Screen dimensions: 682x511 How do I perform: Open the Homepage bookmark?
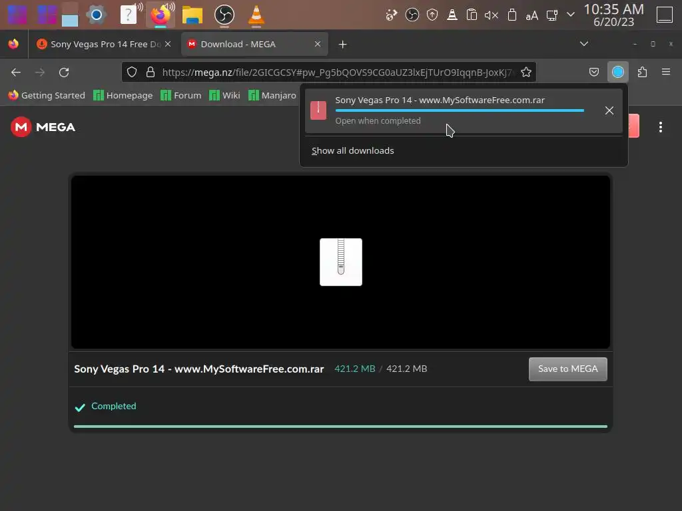pyautogui.click(x=123, y=95)
